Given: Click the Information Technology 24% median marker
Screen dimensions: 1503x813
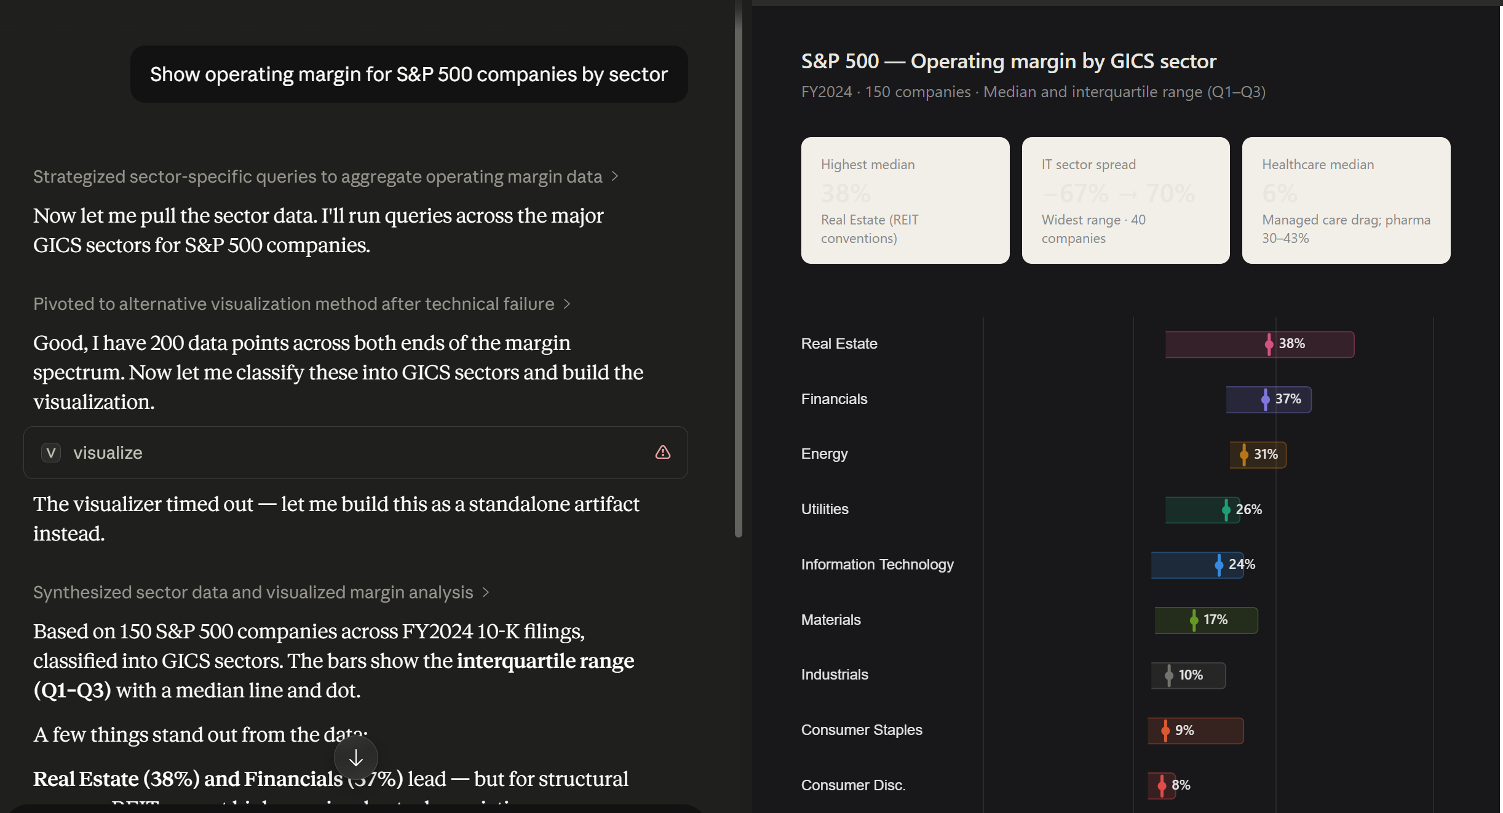Looking at the screenshot, I should 1218,565.
